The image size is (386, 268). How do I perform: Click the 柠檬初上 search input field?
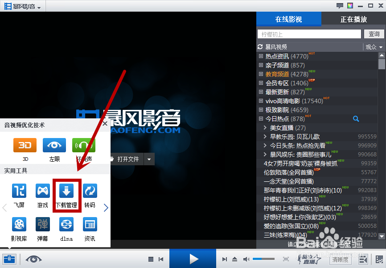(309, 33)
